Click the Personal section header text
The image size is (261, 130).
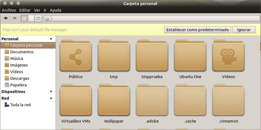[x=10, y=39]
